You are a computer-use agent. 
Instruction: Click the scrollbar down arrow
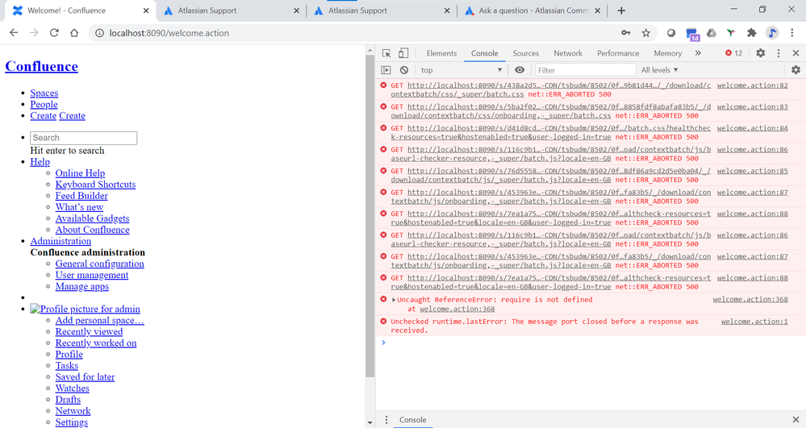[370, 423]
